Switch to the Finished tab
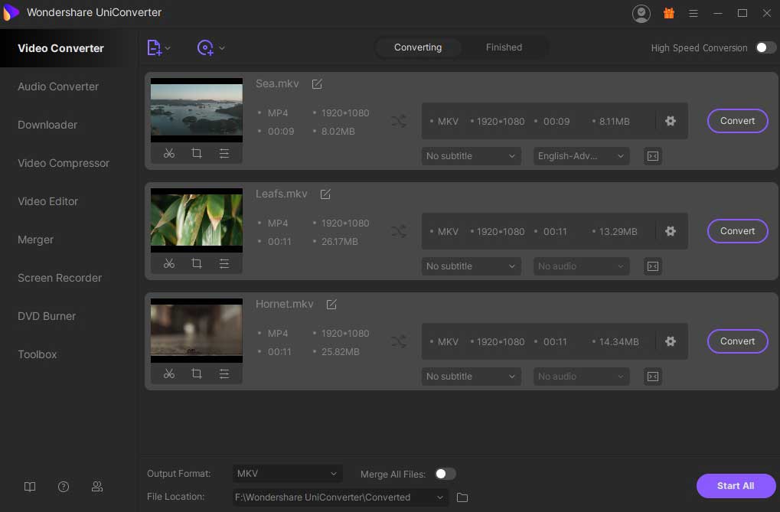The image size is (780, 512). (x=504, y=47)
